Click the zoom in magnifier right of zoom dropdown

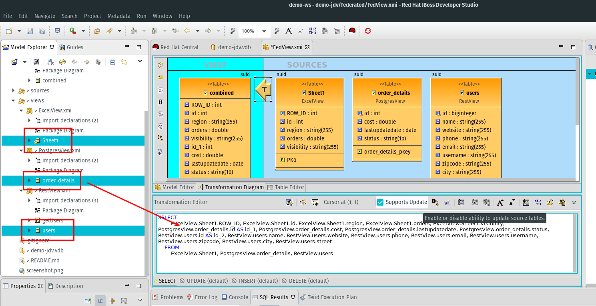click(x=277, y=31)
